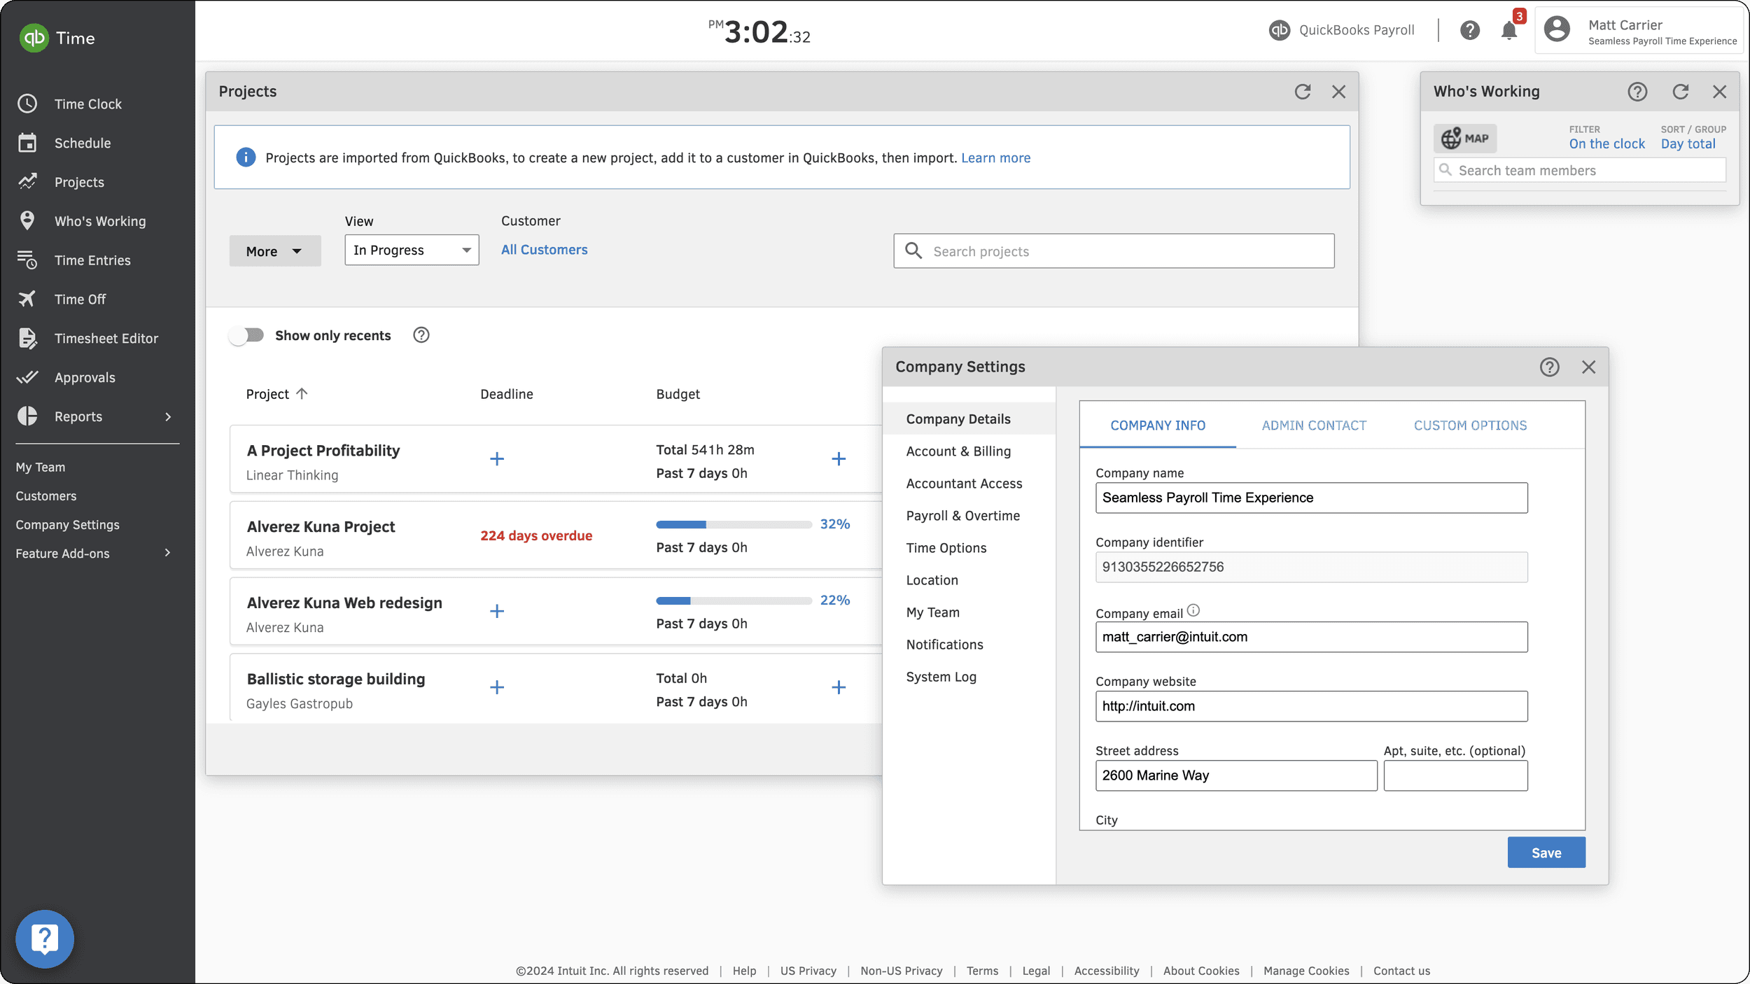Add deadline to A Project Profitability
1750x984 pixels.
(496, 459)
